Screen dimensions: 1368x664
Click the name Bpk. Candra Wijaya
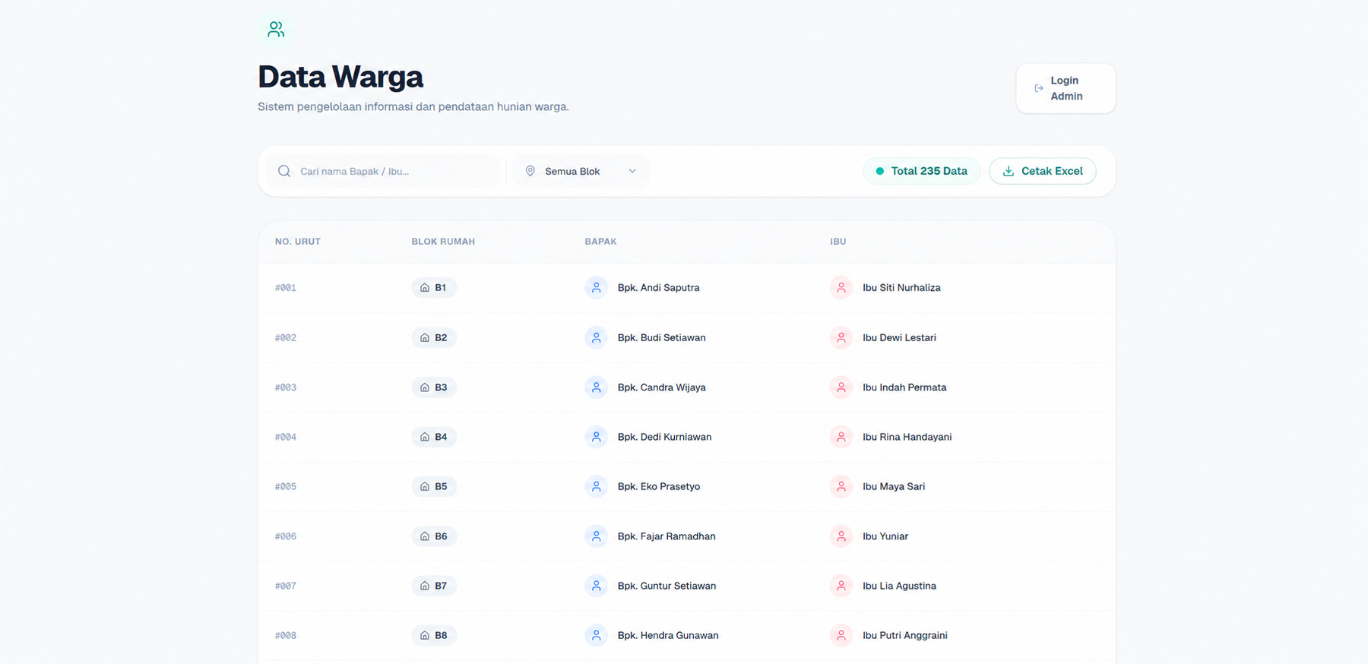[x=661, y=387]
